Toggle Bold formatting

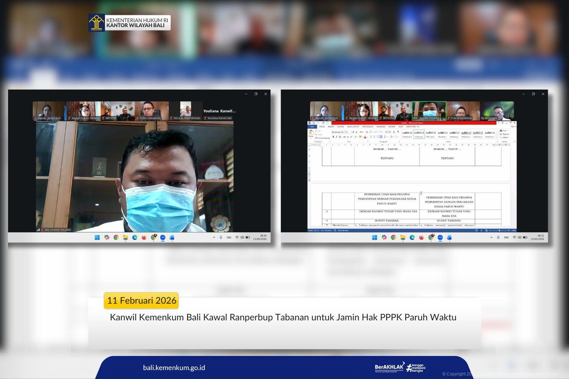(x=333, y=137)
